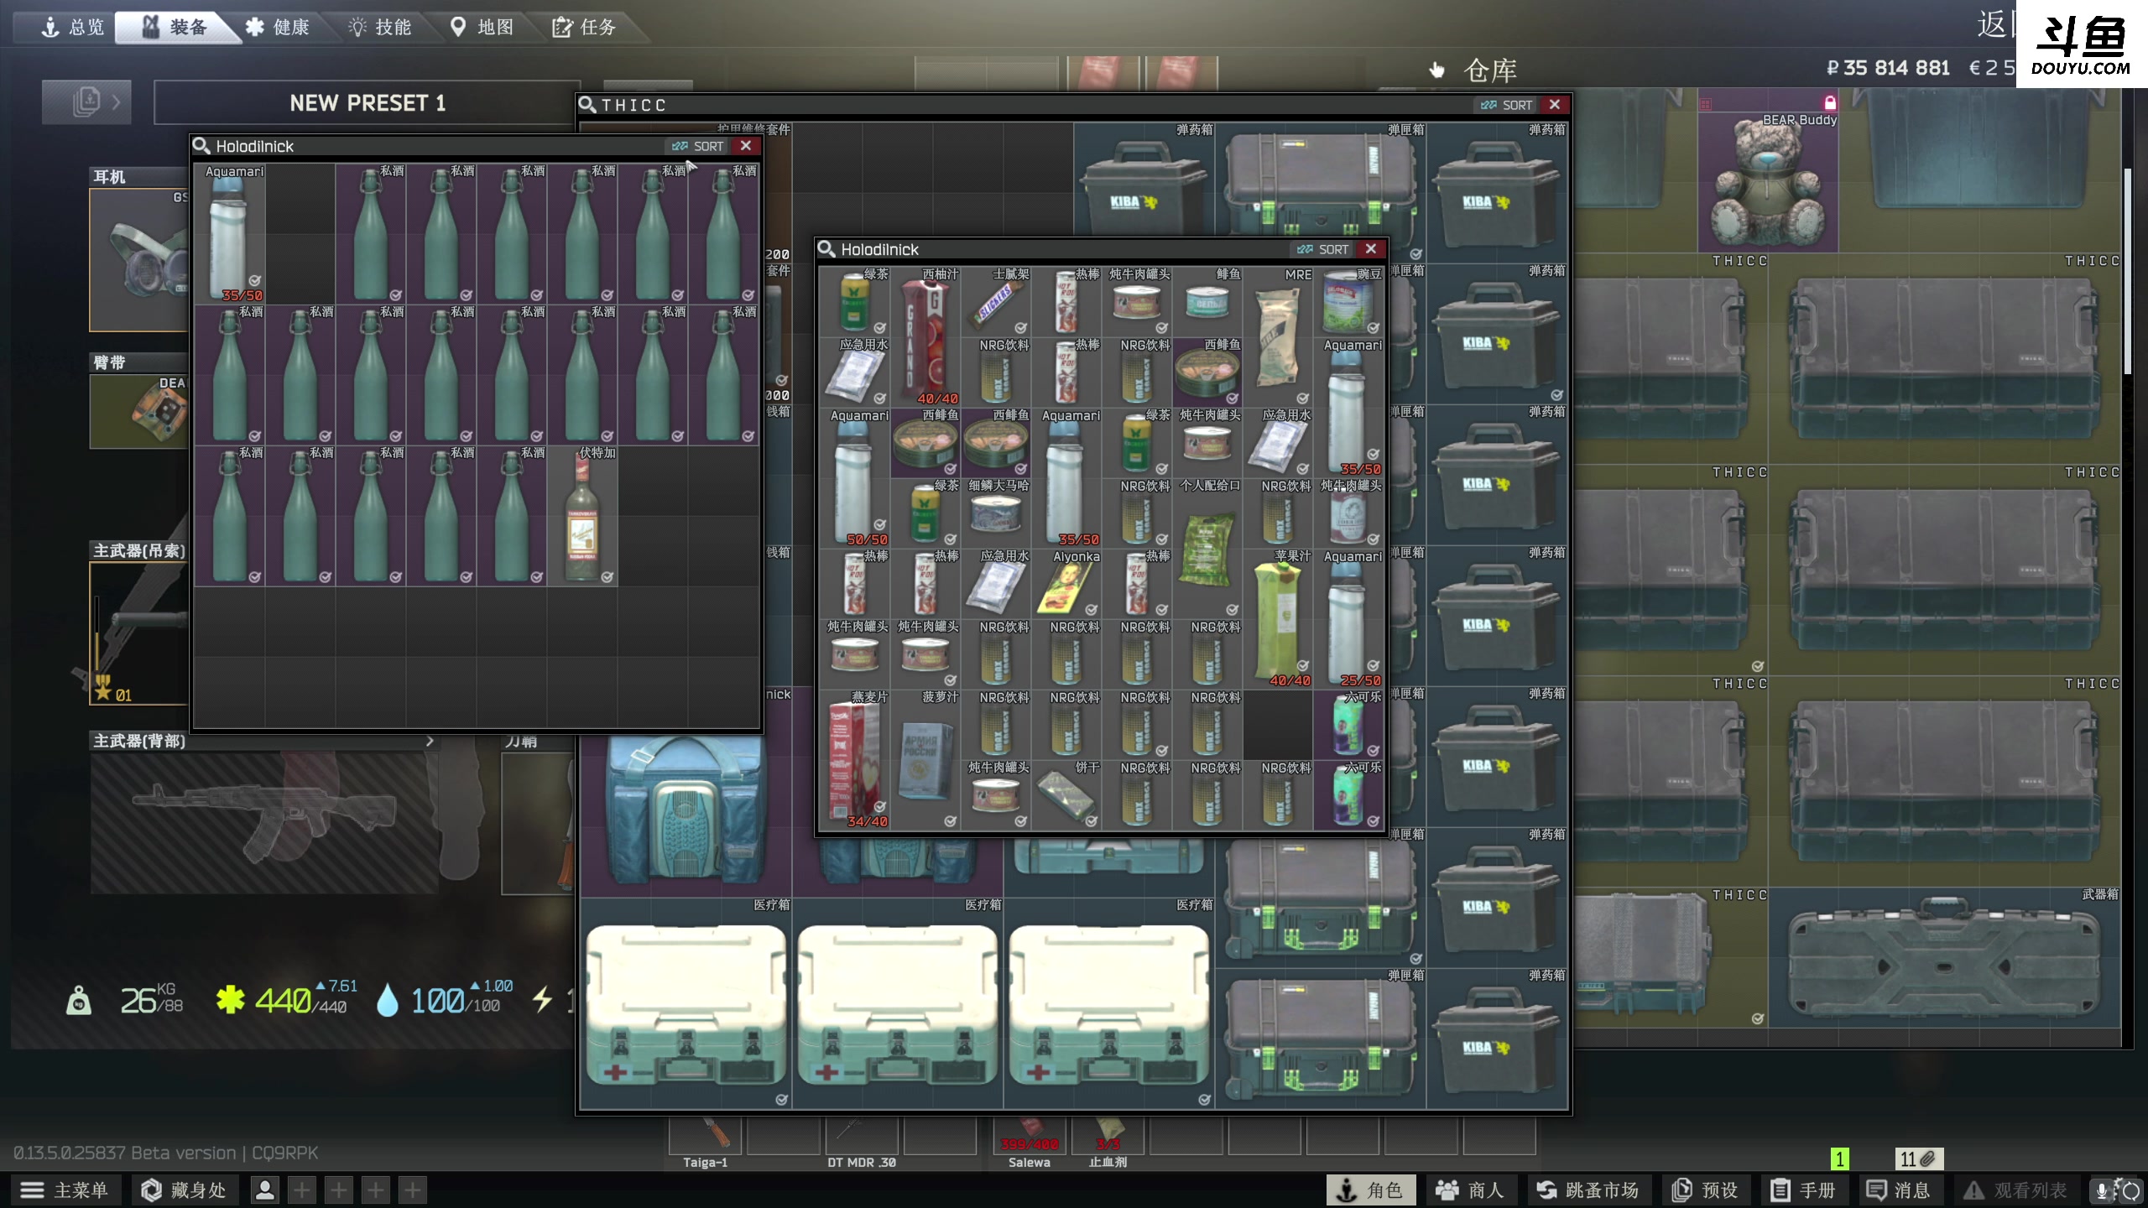Select the 鲱鱼 herring can
The width and height of the screenshot is (2148, 1208).
[x=1207, y=302]
